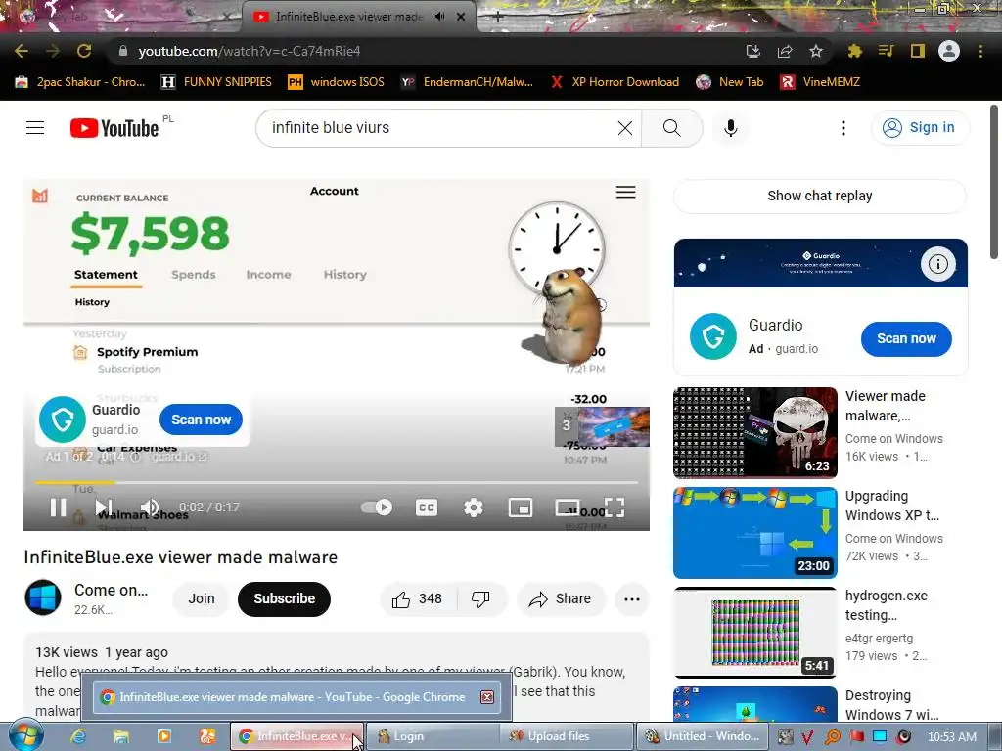Bookmark this page with star icon
Viewport: 1002px width, 751px height.
(x=816, y=52)
